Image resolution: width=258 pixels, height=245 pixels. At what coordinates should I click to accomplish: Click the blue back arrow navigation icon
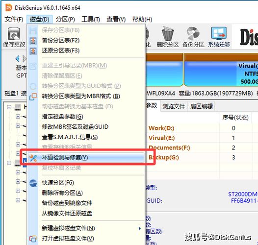click(x=18, y=59)
